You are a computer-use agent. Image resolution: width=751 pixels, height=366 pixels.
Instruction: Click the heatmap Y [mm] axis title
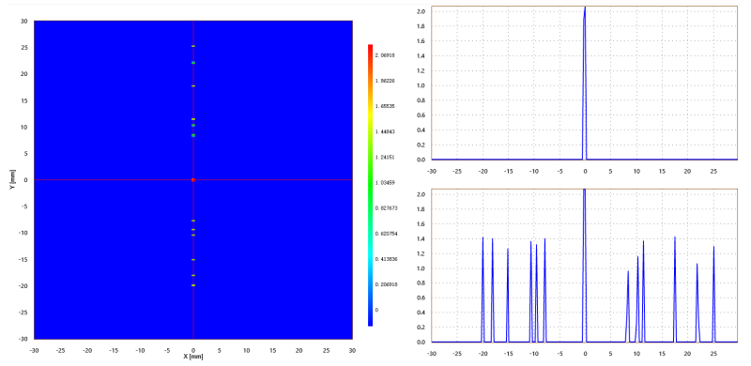pyautogui.click(x=12, y=180)
